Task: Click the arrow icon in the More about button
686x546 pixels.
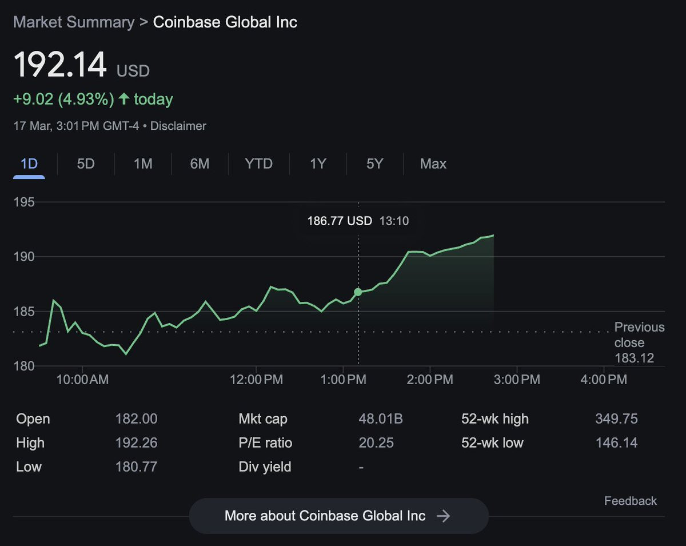Action: [443, 516]
